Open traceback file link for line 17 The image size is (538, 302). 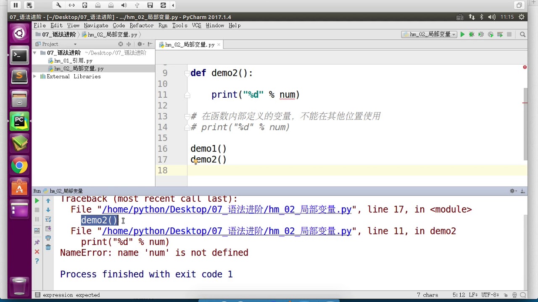(x=227, y=209)
